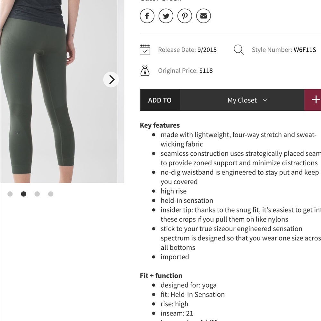The width and height of the screenshot is (321, 321).
Task: Select the second carousel dot
Action: click(24, 194)
